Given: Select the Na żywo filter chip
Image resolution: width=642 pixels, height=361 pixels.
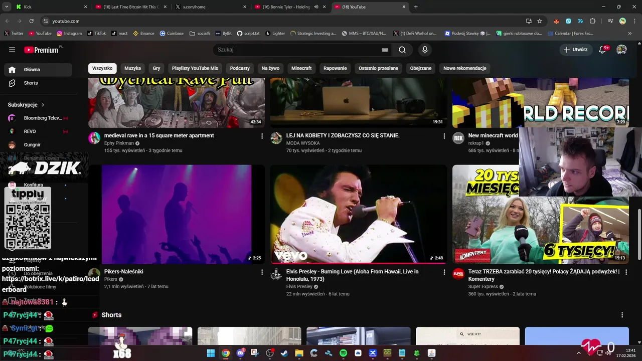Looking at the screenshot, I should point(270,68).
